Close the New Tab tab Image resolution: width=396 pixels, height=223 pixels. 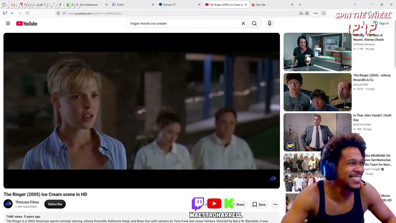point(292,5)
